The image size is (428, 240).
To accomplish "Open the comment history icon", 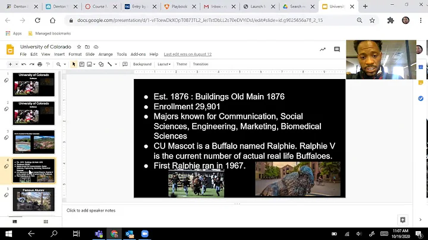I will pyautogui.click(x=337, y=49).
